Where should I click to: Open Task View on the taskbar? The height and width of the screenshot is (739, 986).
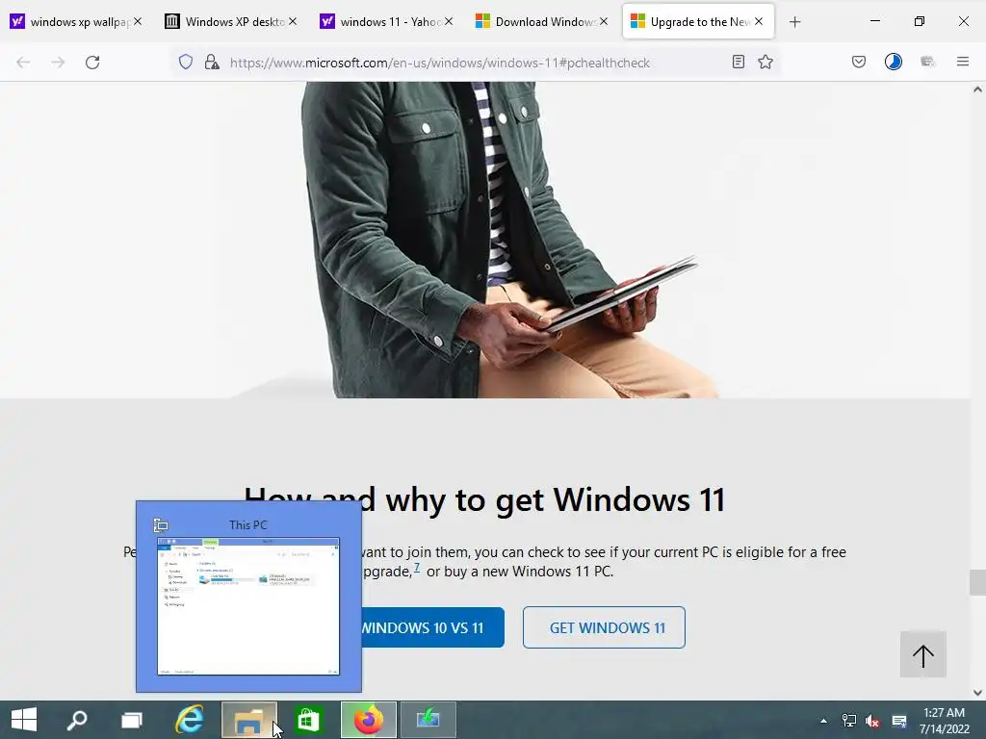click(131, 720)
